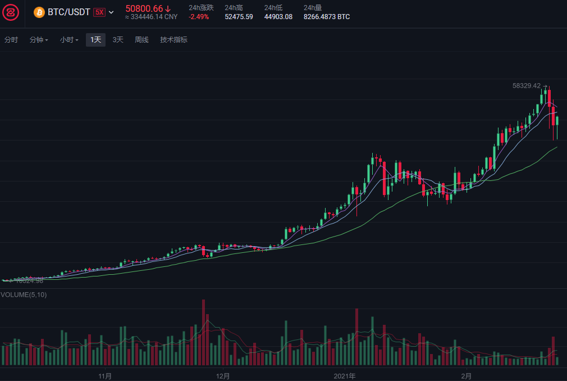Switch to the 周线 weekly chart
The image size is (567, 381).
click(x=141, y=40)
